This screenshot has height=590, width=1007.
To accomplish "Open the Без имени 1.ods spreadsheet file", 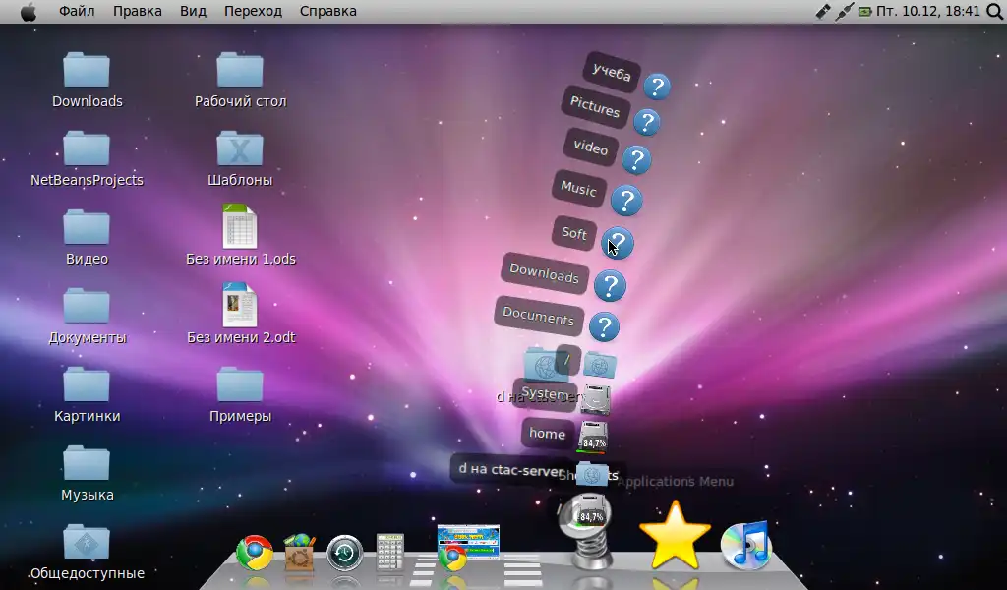I will 240,227.
